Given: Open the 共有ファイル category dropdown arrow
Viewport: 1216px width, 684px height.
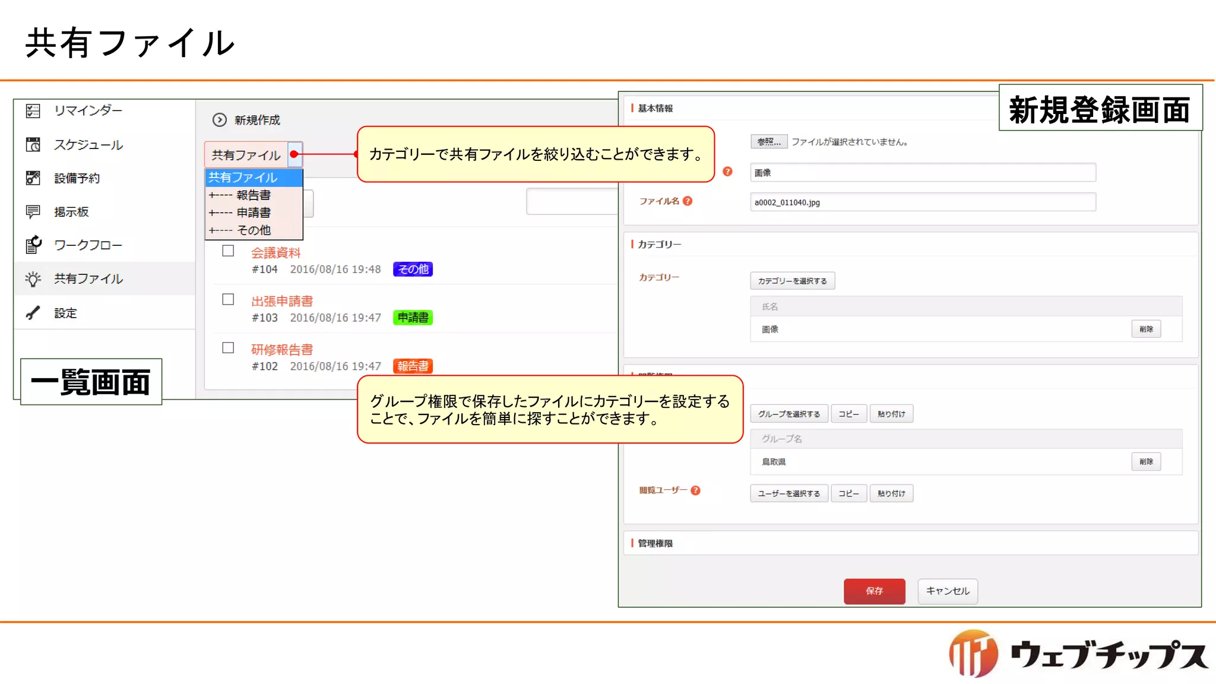Looking at the screenshot, I should 295,154.
